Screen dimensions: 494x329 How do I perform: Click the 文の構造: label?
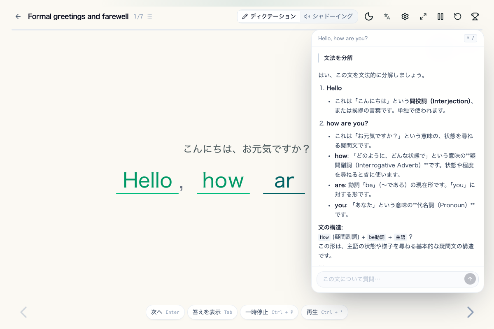(x=331, y=227)
